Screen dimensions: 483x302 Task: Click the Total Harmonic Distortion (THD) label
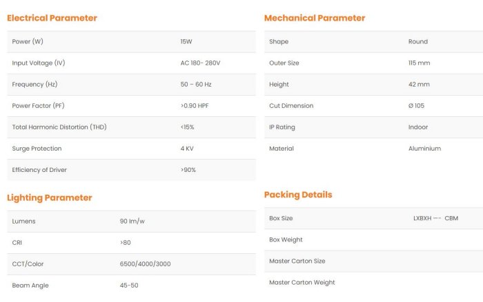(59, 127)
